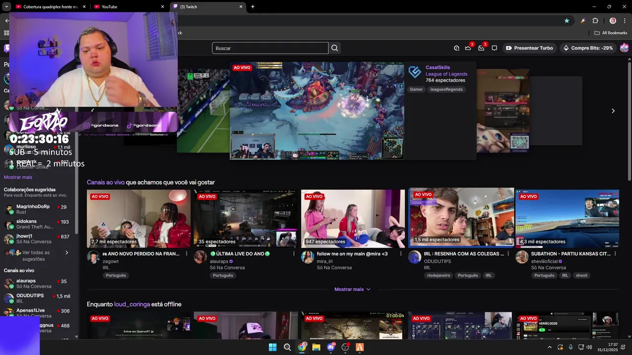Click the shevii tag
Viewport: 632px width, 355px height.
582,275
